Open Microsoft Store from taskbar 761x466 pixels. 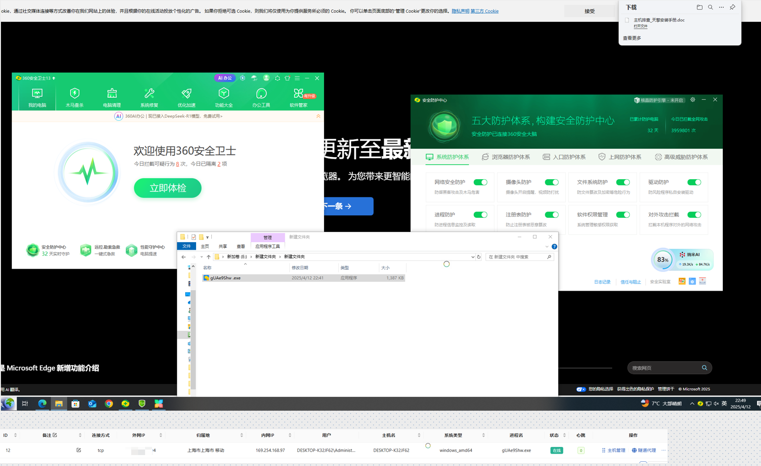(75, 404)
